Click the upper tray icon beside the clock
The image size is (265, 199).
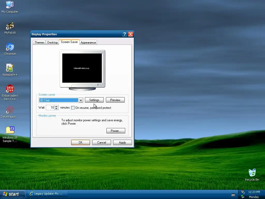tap(243, 192)
